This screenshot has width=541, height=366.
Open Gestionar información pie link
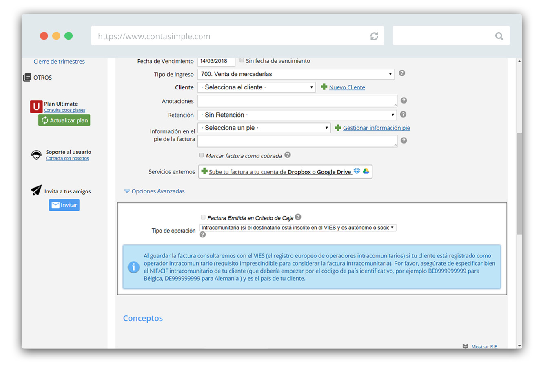(377, 128)
